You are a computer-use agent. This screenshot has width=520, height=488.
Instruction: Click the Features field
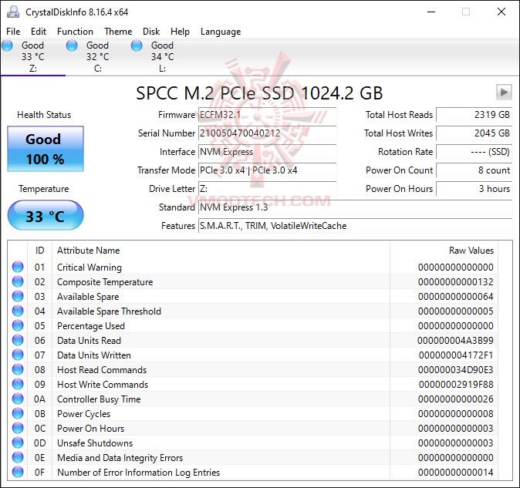[356, 226]
